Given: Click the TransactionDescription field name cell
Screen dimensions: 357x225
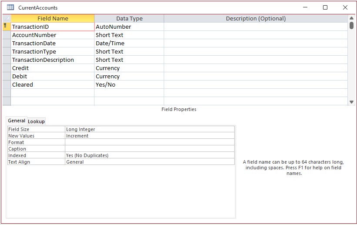Looking at the screenshot, I should [x=52, y=60].
